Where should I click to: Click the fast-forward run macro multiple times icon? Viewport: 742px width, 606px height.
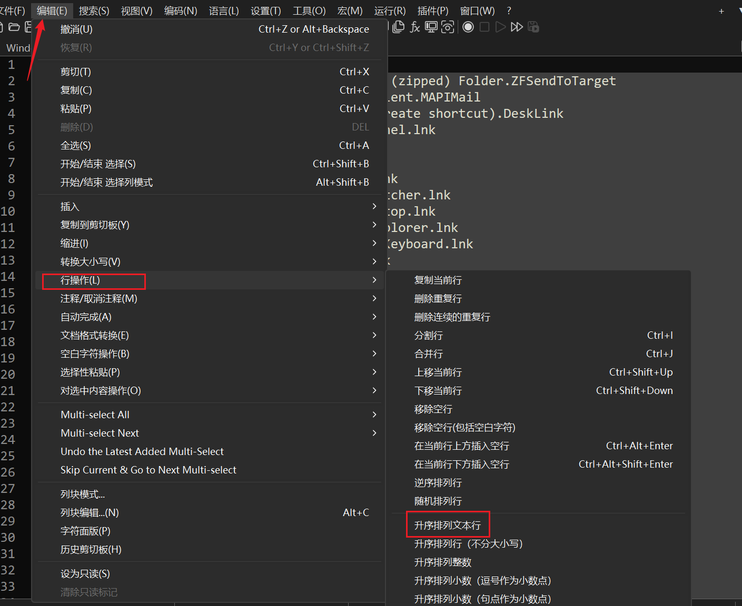point(517,27)
